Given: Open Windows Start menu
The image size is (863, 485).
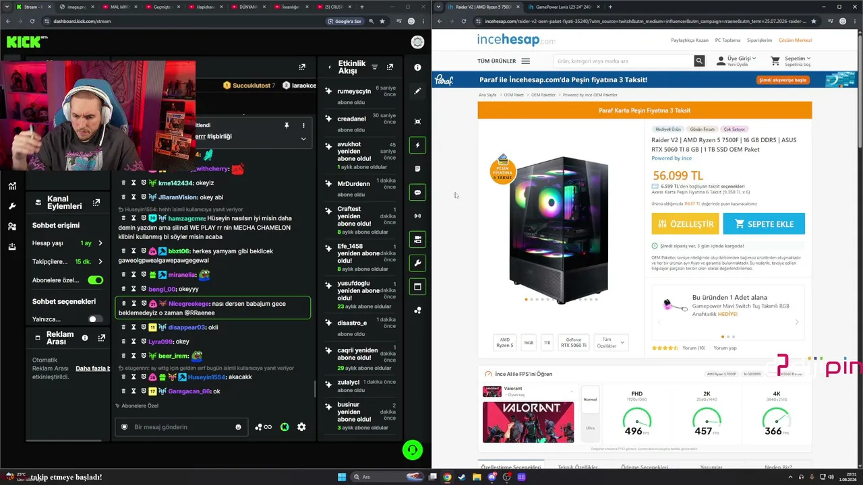Looking at the screenshot, I should [342, 477].
